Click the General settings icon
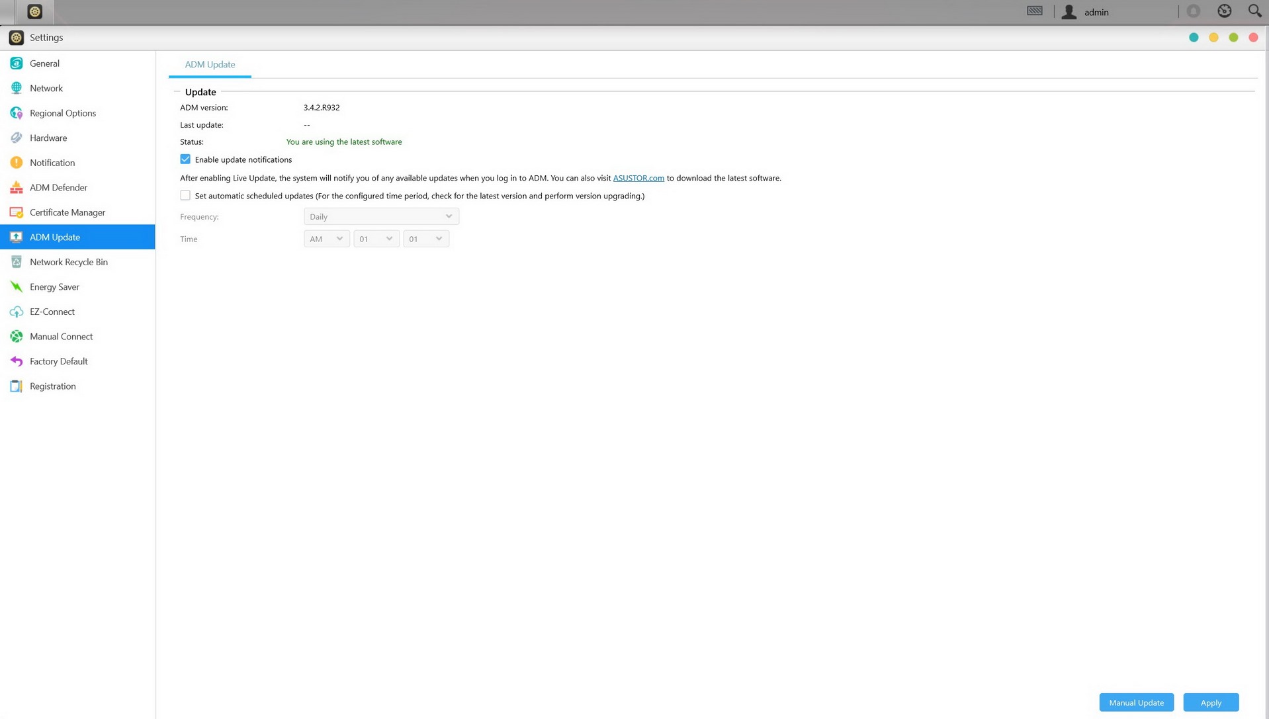Screen dimensions: 1269x719 tap(17, 63)
